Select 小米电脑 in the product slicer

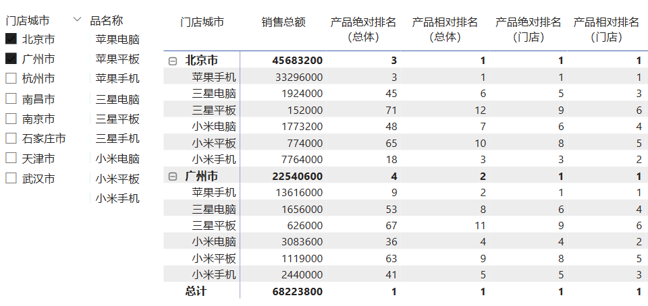tap(117, 159)
